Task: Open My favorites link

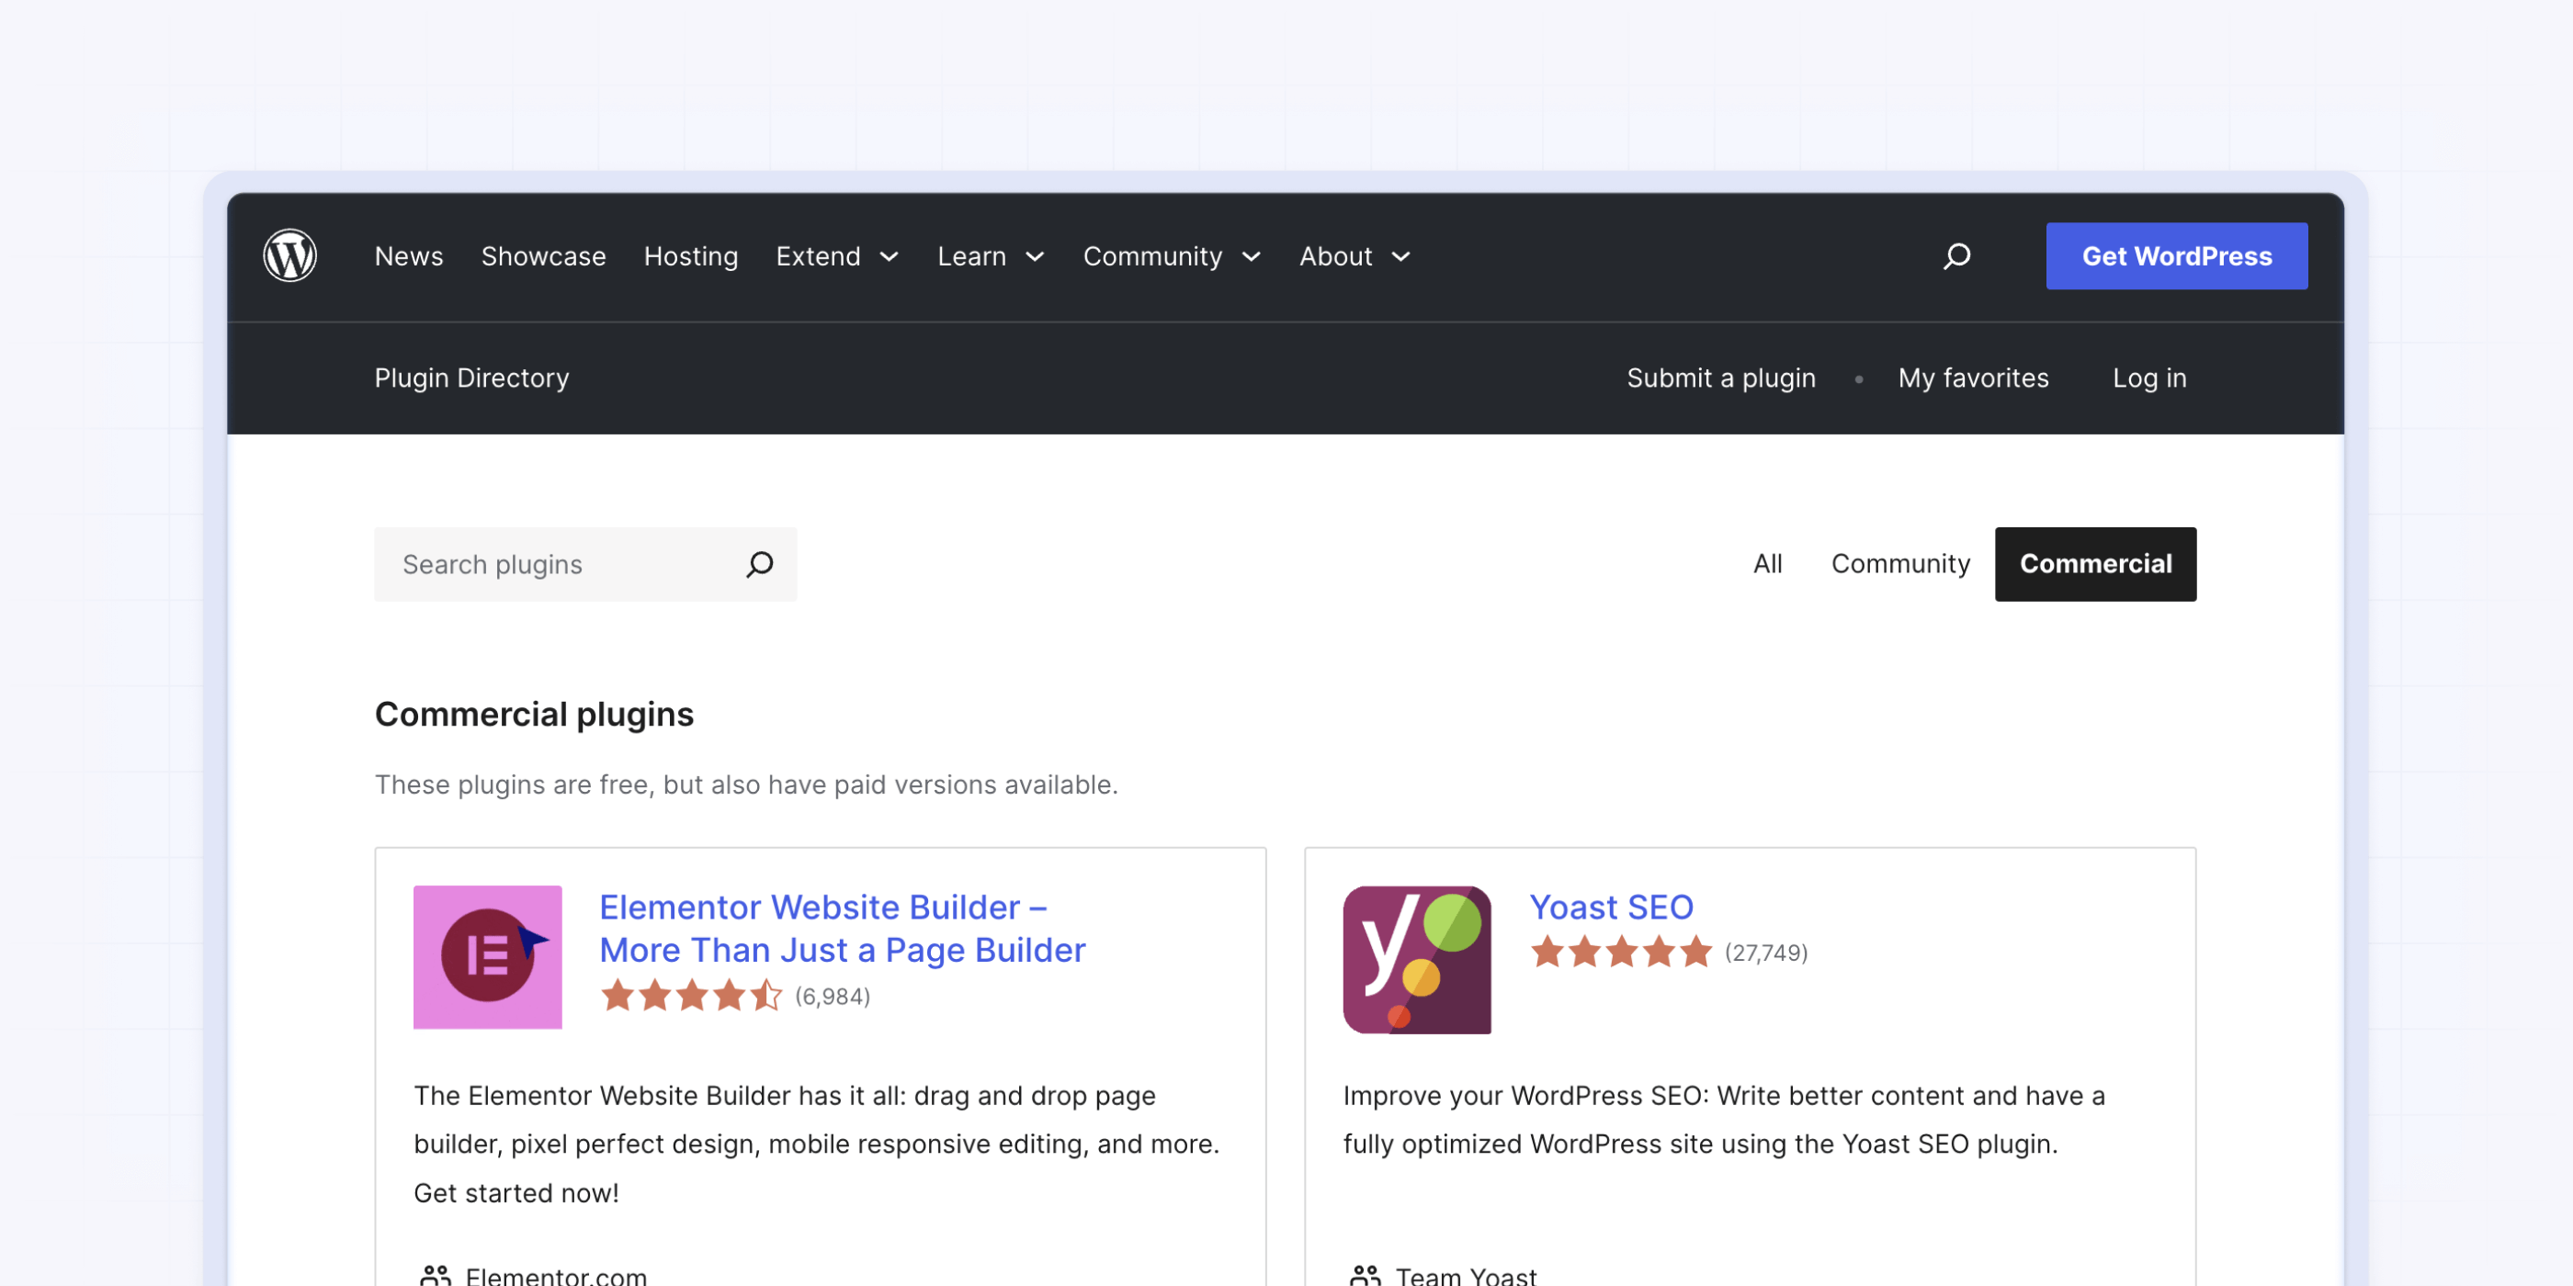Action: [x=1973, y=378]
